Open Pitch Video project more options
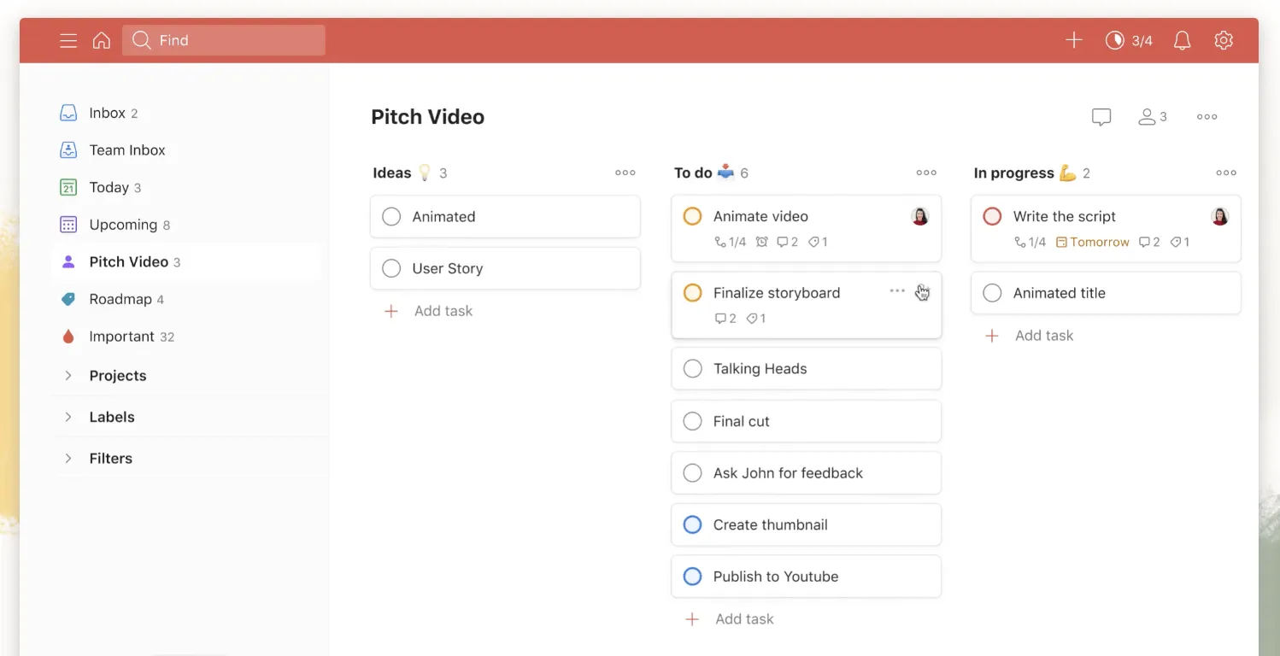This screenshot has height=656, width=1280. [1207, 117]
